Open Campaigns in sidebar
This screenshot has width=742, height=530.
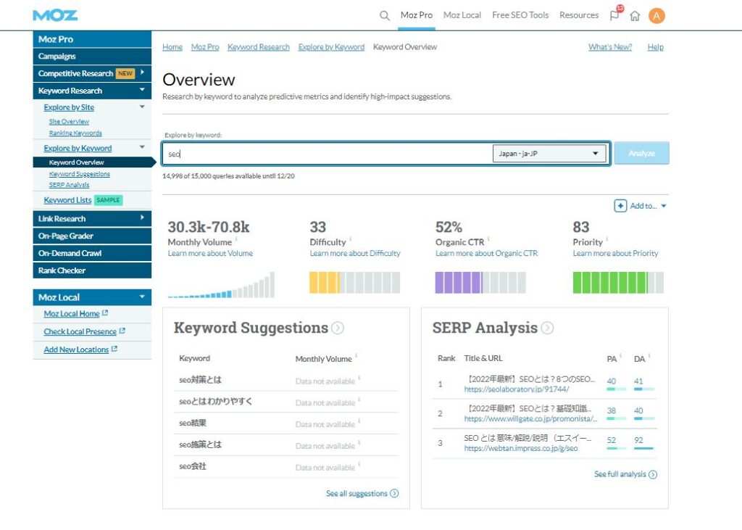pyautogui.click(x=92, y=57)
